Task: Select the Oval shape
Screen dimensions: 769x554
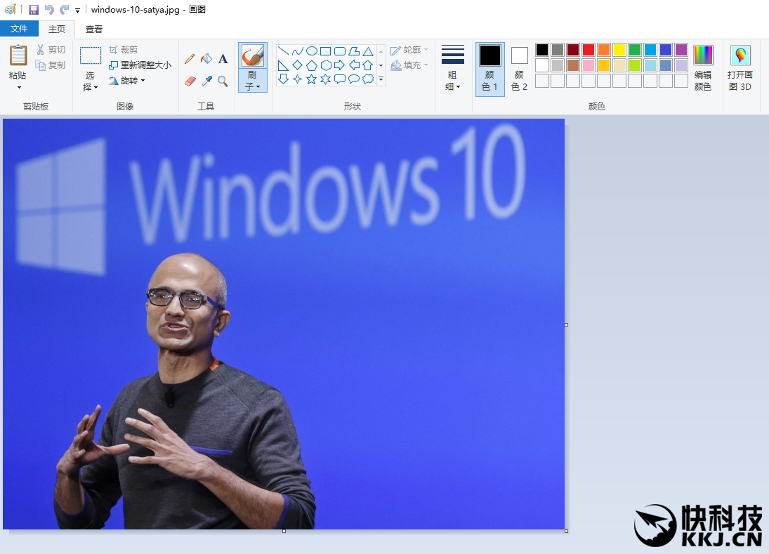Action: pos(311,51)
